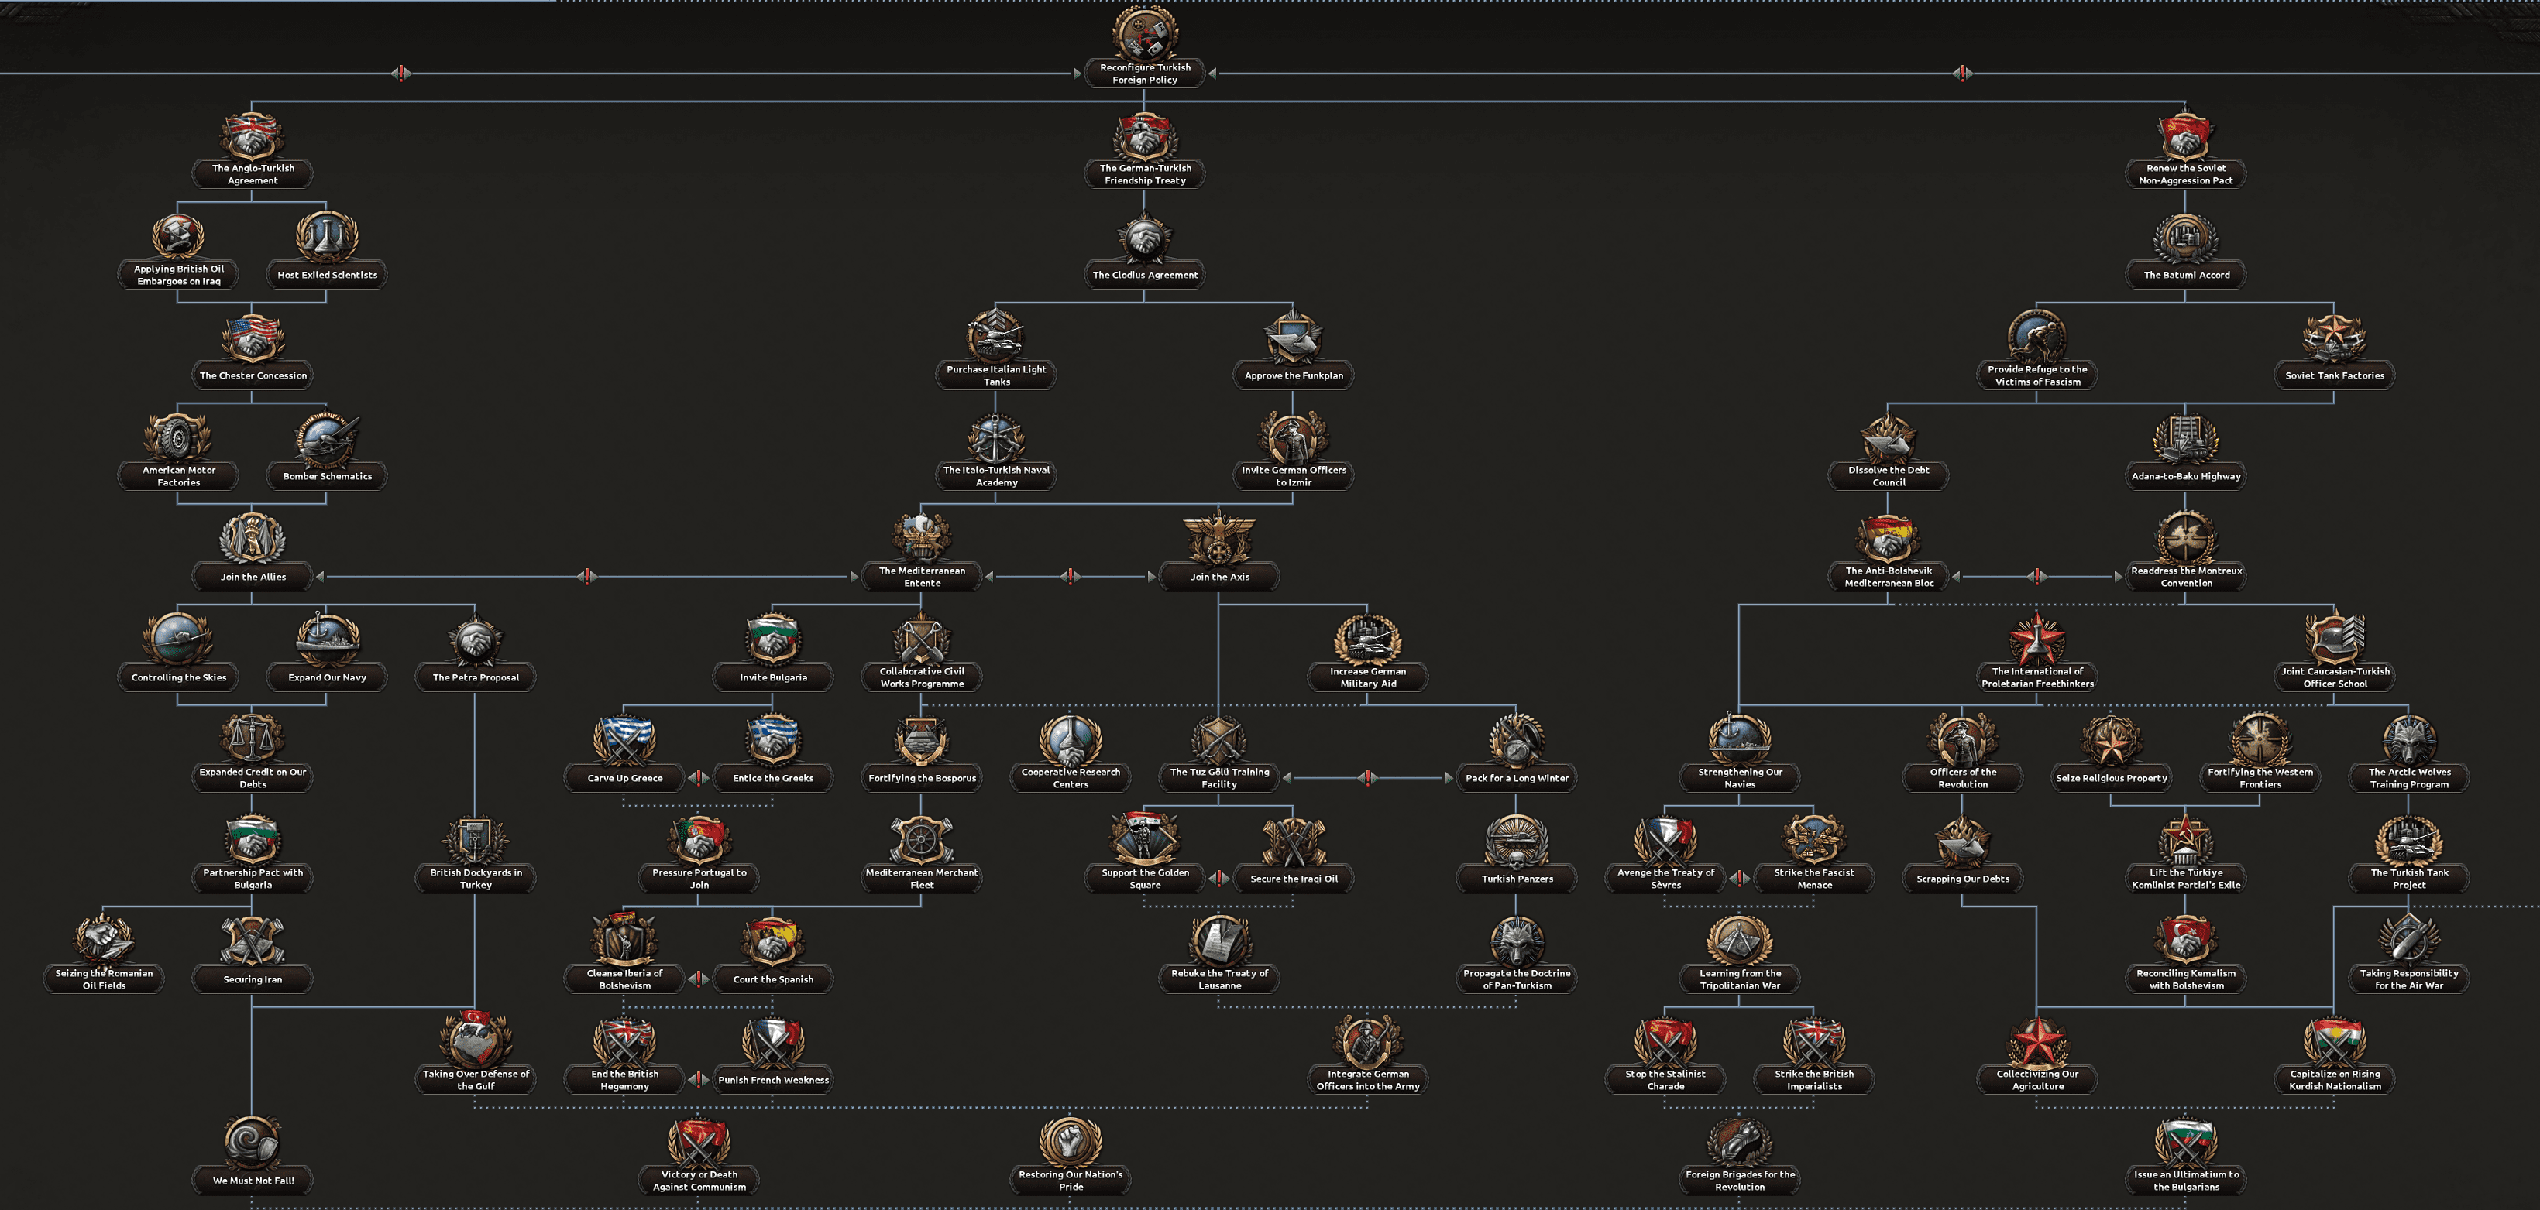
Task: Click the Scrapping Our Debts label
Action: (x=1962, y=878)
